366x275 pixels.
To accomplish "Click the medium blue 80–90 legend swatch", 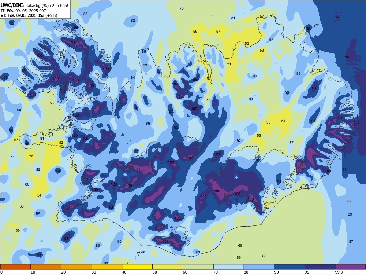I will pos(259,267).
